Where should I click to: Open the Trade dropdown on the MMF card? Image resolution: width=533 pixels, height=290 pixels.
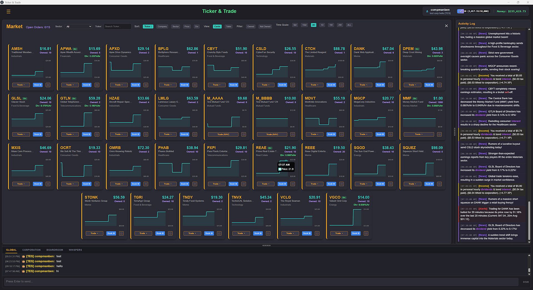tap(419, 134)
